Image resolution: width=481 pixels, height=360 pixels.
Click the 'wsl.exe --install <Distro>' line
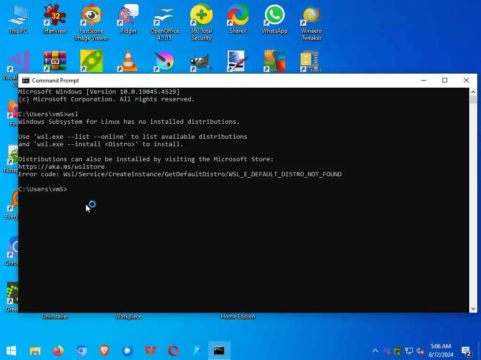click(x=101, y=144)
